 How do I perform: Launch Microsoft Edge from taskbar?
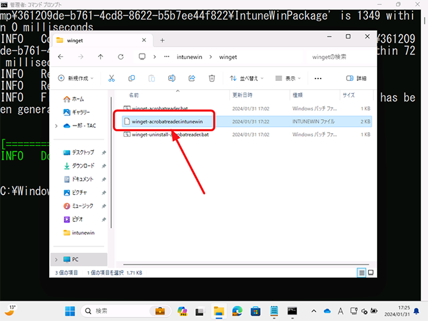point(237,311)
